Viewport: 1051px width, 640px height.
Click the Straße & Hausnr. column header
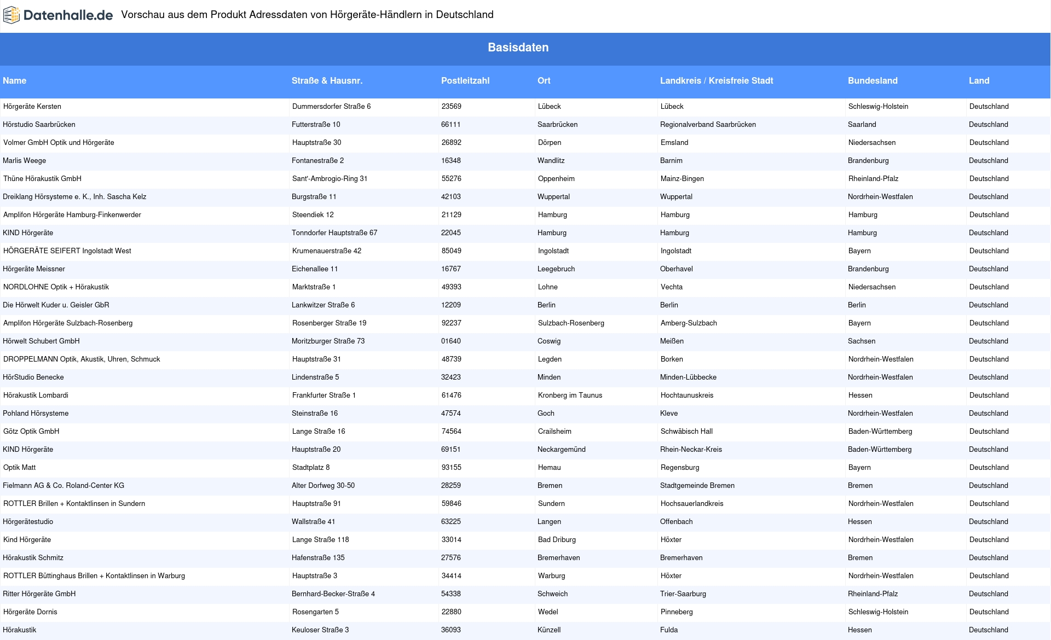coord(327,80)
